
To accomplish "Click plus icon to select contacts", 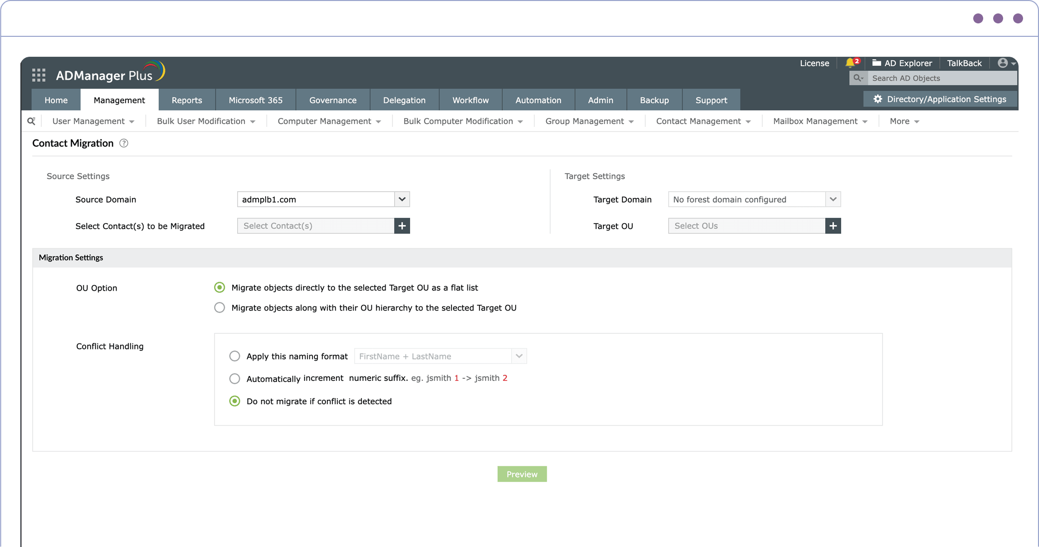I will click(402, 226).
